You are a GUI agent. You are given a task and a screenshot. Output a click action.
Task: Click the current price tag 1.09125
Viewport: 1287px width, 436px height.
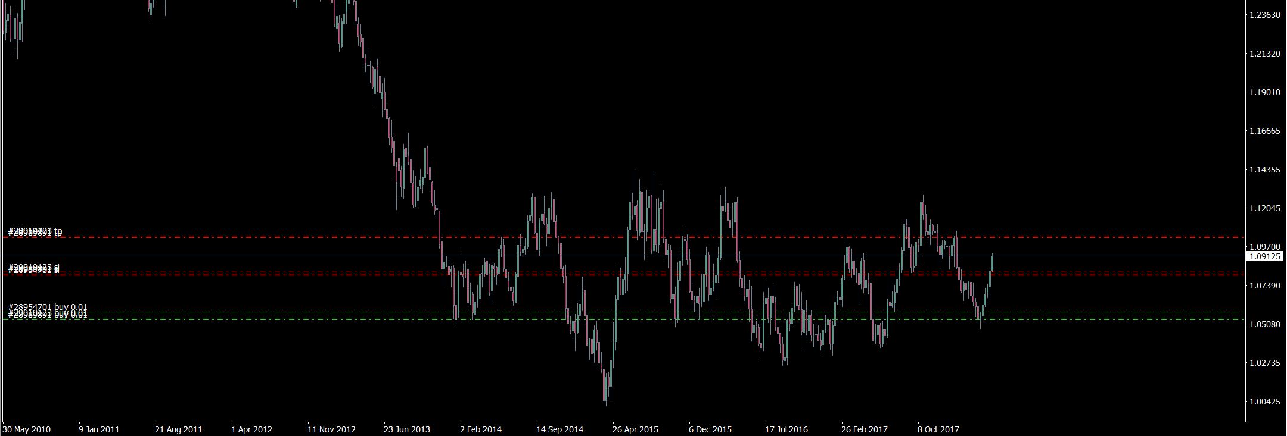(1264, 256)
